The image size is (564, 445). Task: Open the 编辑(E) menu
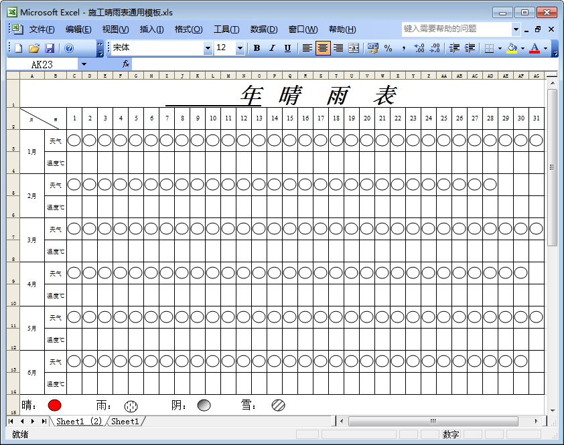tap(78, 29)
